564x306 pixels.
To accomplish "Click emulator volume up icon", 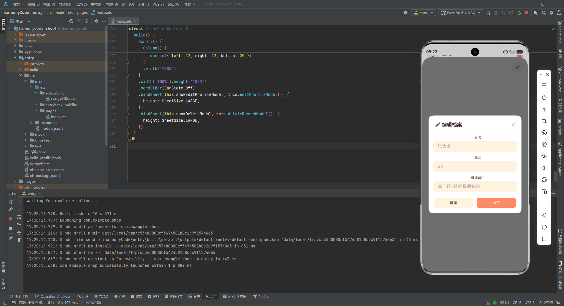I will [544, 156].
